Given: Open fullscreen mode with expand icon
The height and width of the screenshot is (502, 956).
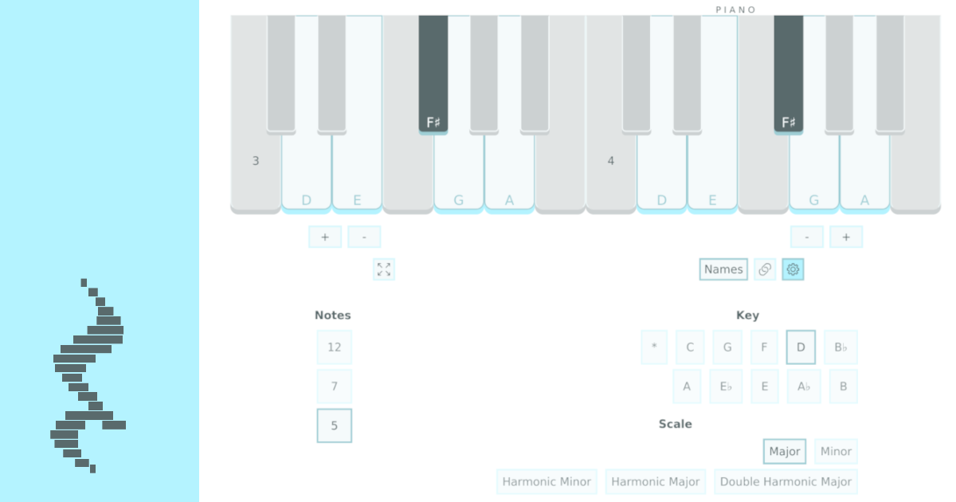Looking at the screenshot, I should [384, 269].
